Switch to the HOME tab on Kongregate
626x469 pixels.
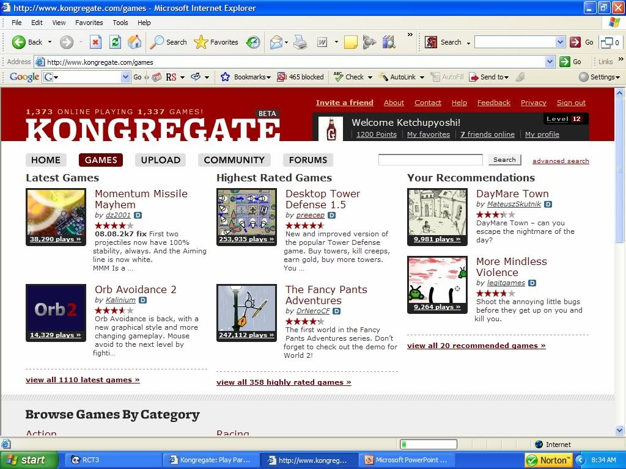[46, 160]
